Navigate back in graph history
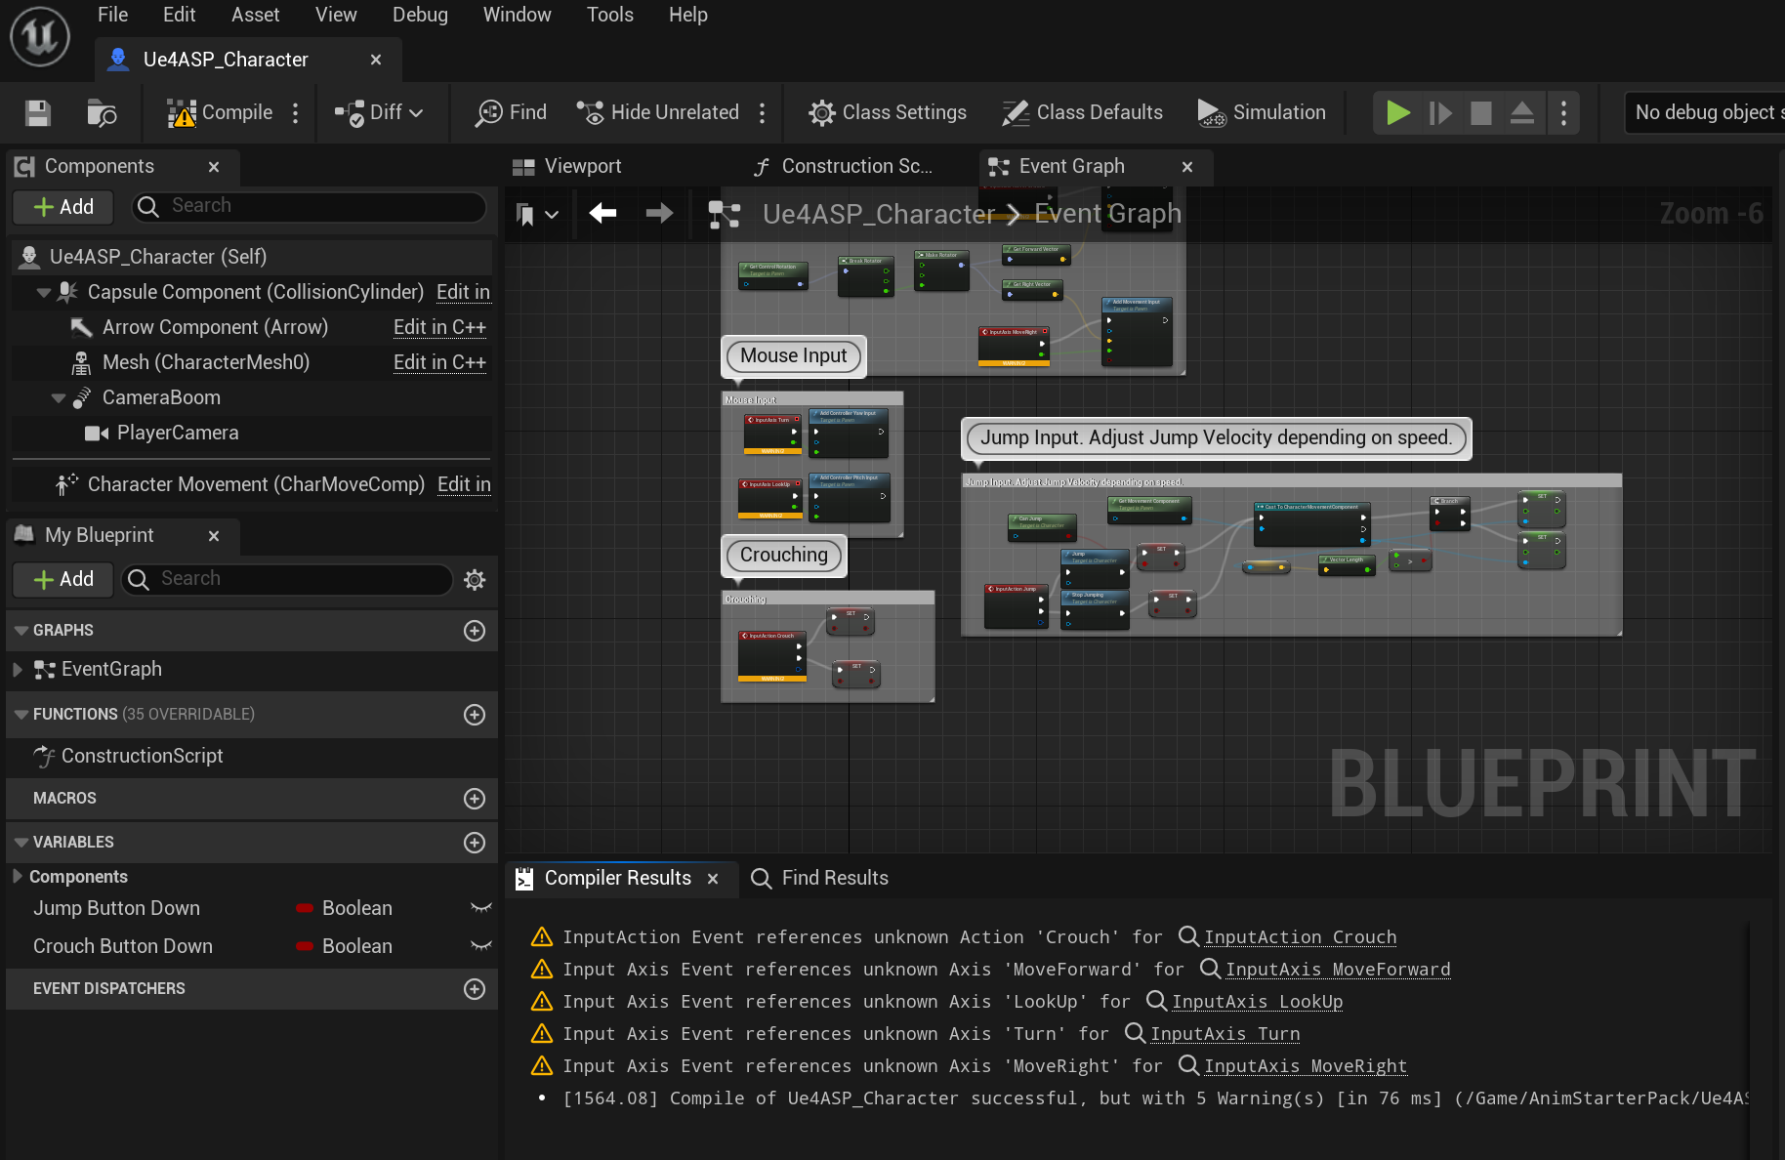 click(x=602, y=213)
